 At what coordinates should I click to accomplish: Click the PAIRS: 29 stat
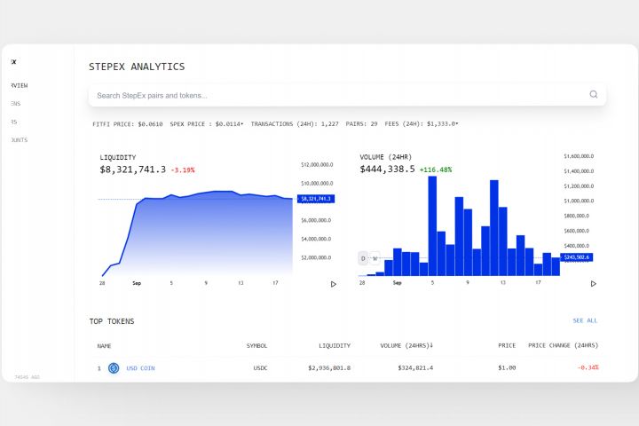pos(361,124)
